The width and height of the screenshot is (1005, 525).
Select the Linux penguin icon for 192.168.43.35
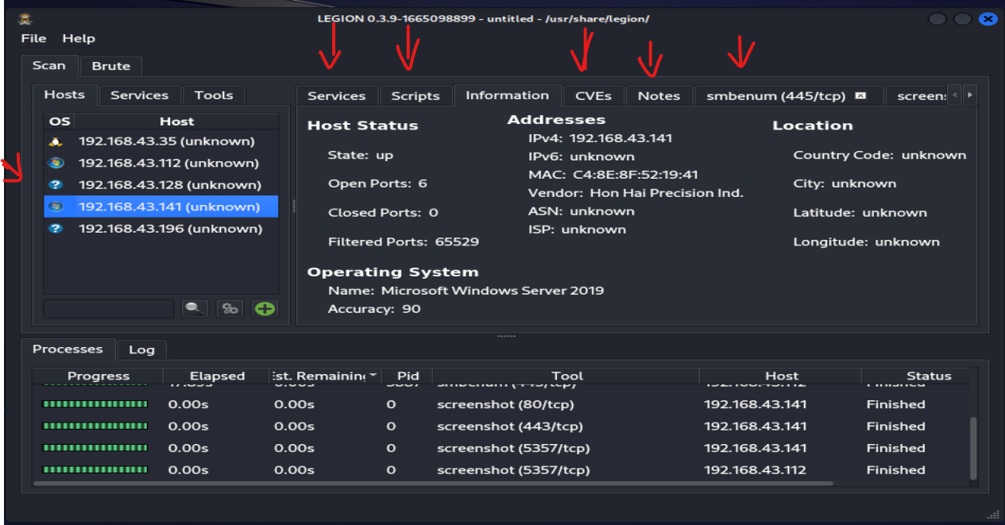tap(56, 141)
